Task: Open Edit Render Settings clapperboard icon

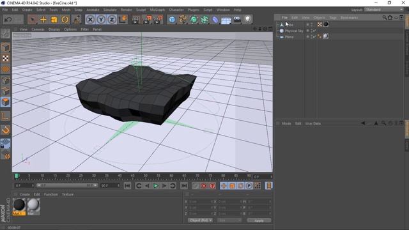Action: pos(158,20)
